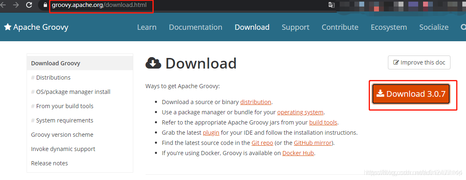Click the Improve this doc button

419,62
